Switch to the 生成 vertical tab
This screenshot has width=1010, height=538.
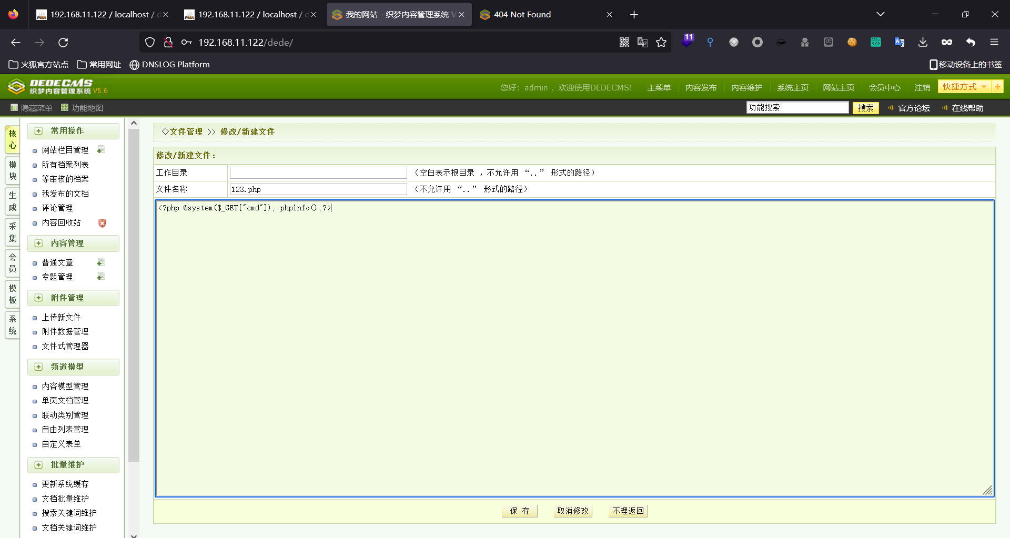[x=13, y=202]
